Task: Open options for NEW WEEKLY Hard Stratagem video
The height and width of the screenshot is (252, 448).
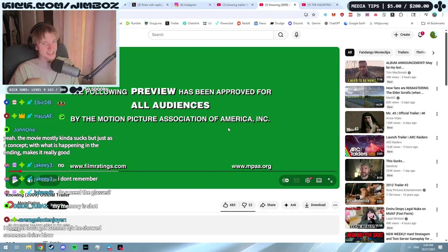Action: click(x=437, y=235)
